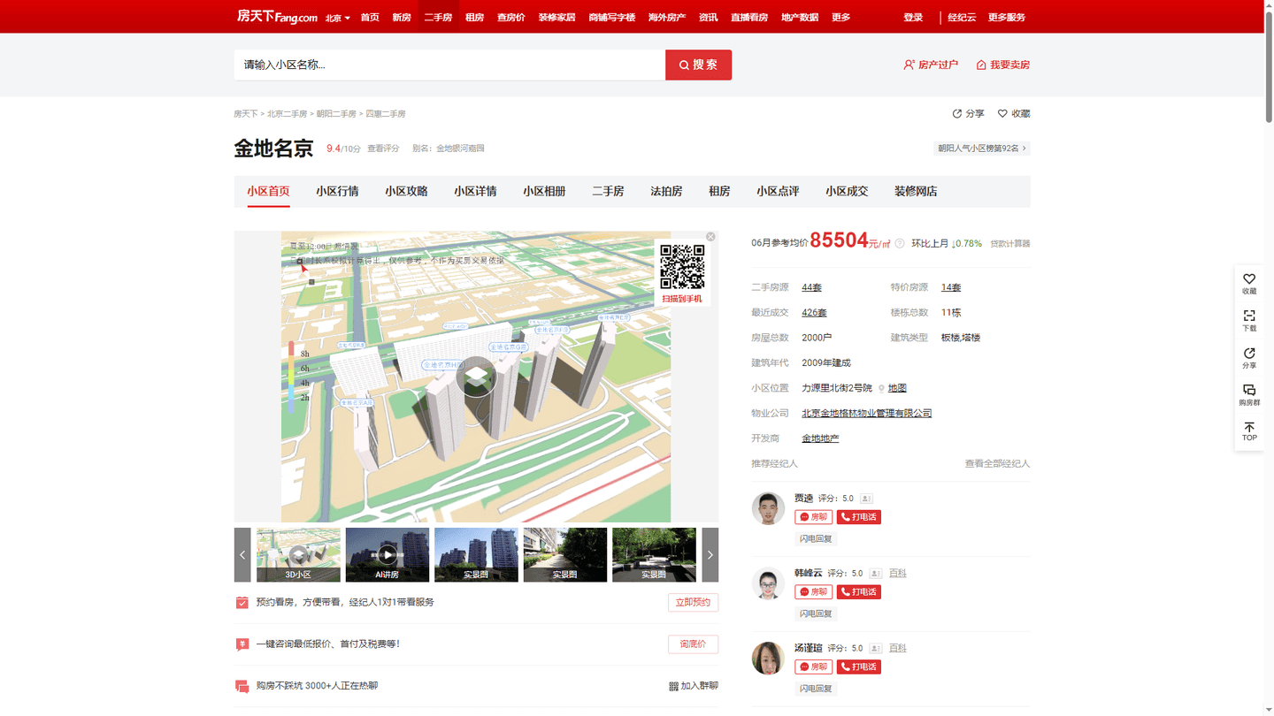Click the 登录 login link
Screen dimensions: 1274x716
pos(913,18)
